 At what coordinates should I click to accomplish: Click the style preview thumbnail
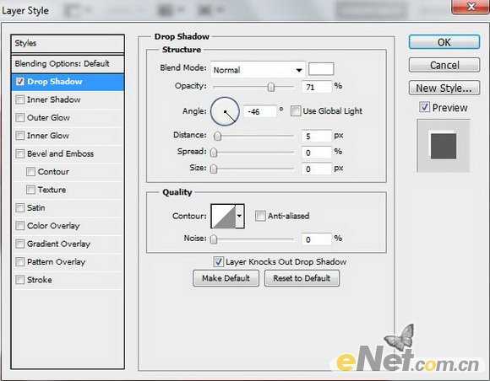pos(444,146)
